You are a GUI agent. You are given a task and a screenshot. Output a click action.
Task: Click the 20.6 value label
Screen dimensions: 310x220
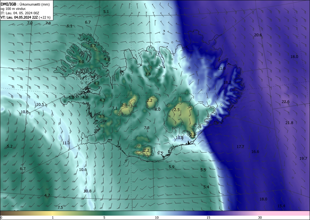(x=258, y=35)
